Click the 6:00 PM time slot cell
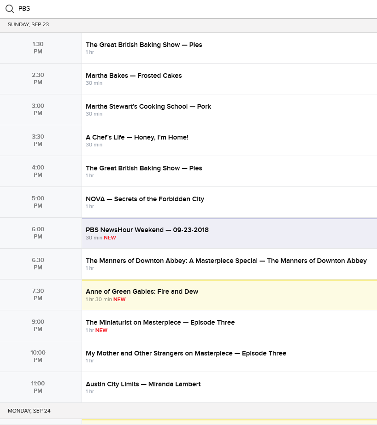377x425 pixels. coord(38,233)
